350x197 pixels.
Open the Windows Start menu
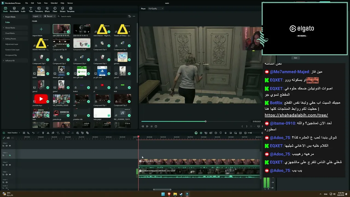163,194
